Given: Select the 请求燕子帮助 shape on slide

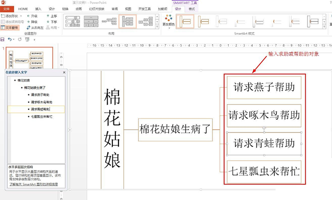Looking at the screenshot, I should point(264,87).
